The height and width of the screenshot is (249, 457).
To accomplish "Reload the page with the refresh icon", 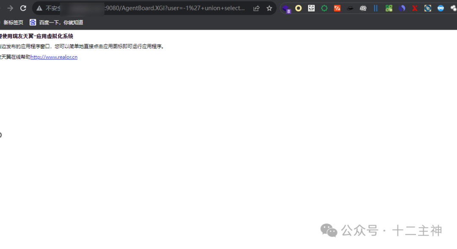I will [23, 8].
